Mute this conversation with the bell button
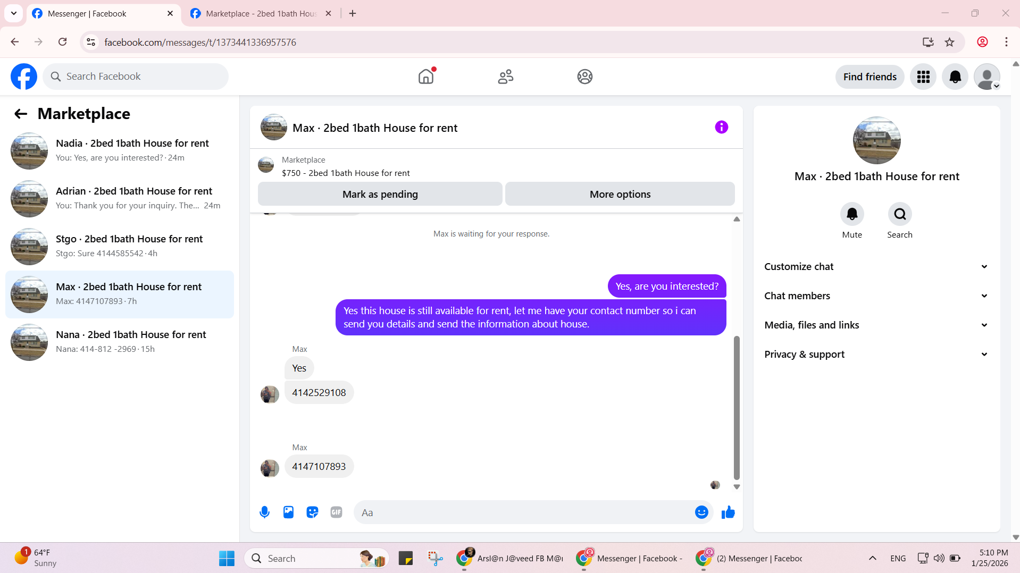 coord(852,214)
